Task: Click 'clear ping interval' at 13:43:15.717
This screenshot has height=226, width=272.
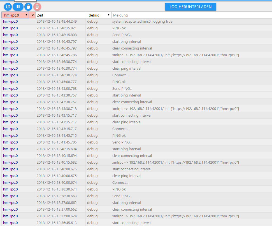Action: click(127, 122)
